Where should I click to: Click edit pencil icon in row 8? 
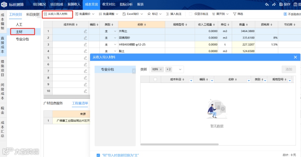coord(86,78)
